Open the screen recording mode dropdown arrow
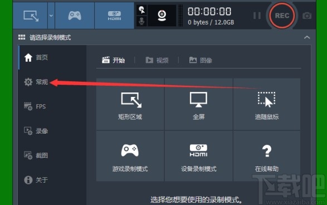The width and height of the screenshot is (327, 205). click(51, 16)
